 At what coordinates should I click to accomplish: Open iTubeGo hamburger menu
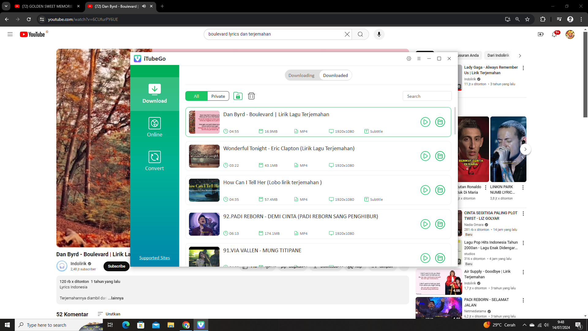419,59
